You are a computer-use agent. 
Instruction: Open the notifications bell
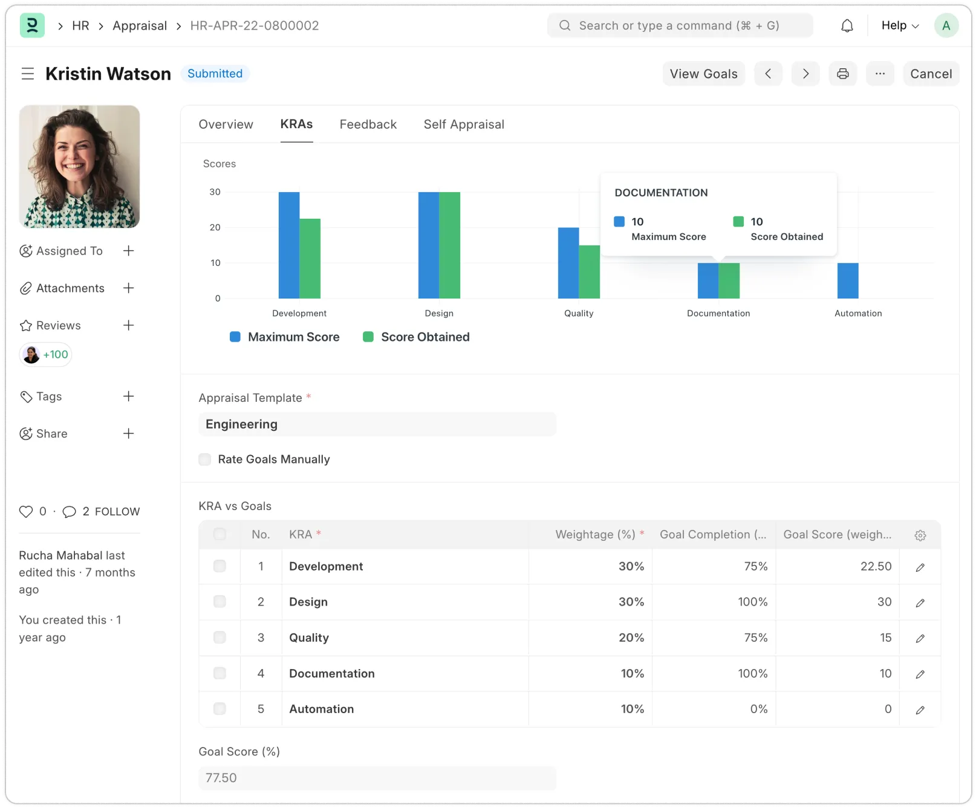point(847,25)
